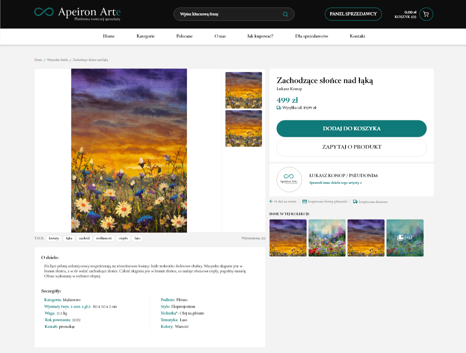Image resolution: width=466 pixels, height=353 pixels.
Task: Click the return arrow icon by 14 dni
Action: pyautogui.click(x=271, y=201)
